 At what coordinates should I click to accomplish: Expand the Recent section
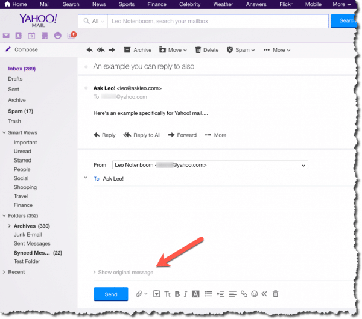coord(4,272)
